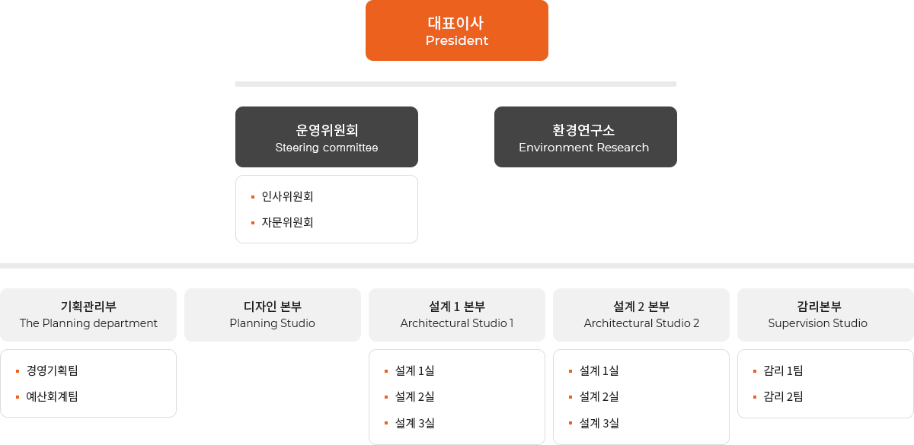The height and width of the screenshot is (445, 914).
Task: Open the 감리본부 Supervision Studio box
Action: pos(826,315)
